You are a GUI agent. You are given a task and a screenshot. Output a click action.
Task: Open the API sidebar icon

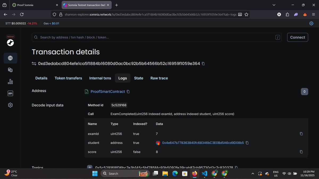click(x=10, y=93)
